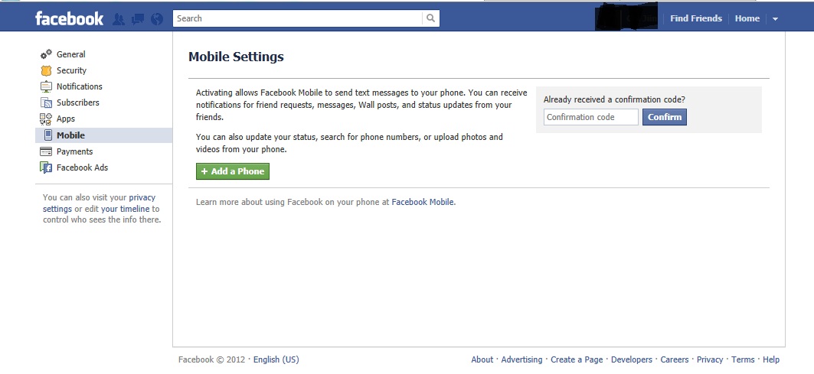Image resolution: width=814 pixels, height=374 pixels.
Task: Open the messages icon in the header
Action: [x=138, y=19]
